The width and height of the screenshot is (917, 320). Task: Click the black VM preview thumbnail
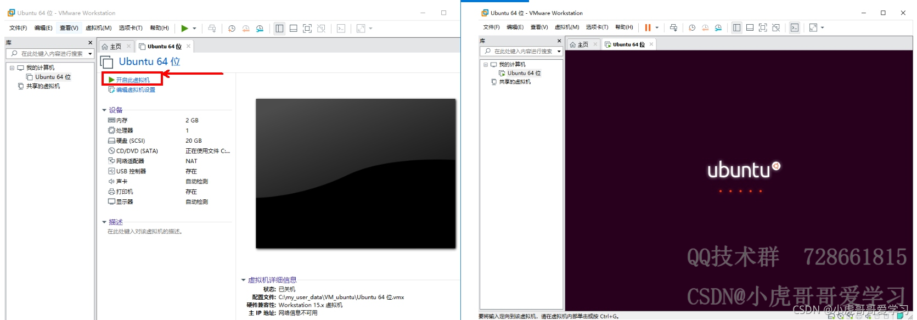tap(356, 173)
